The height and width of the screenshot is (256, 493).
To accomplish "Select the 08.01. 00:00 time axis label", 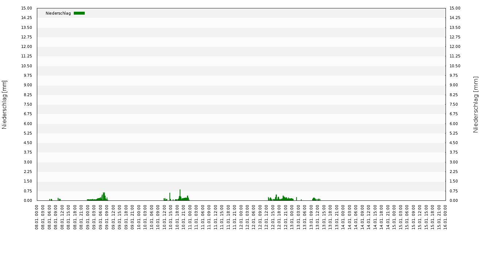I will click(x=37, y=217).
